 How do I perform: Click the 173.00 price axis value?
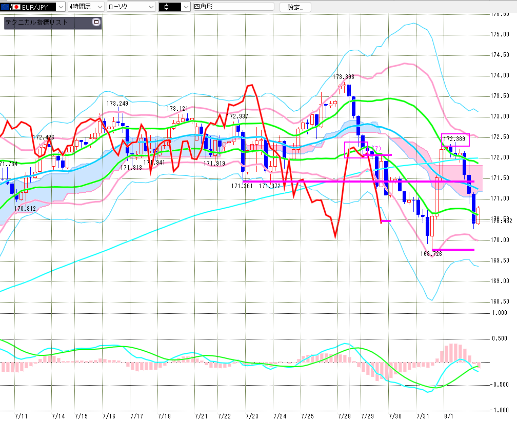[x=500, y=116]
